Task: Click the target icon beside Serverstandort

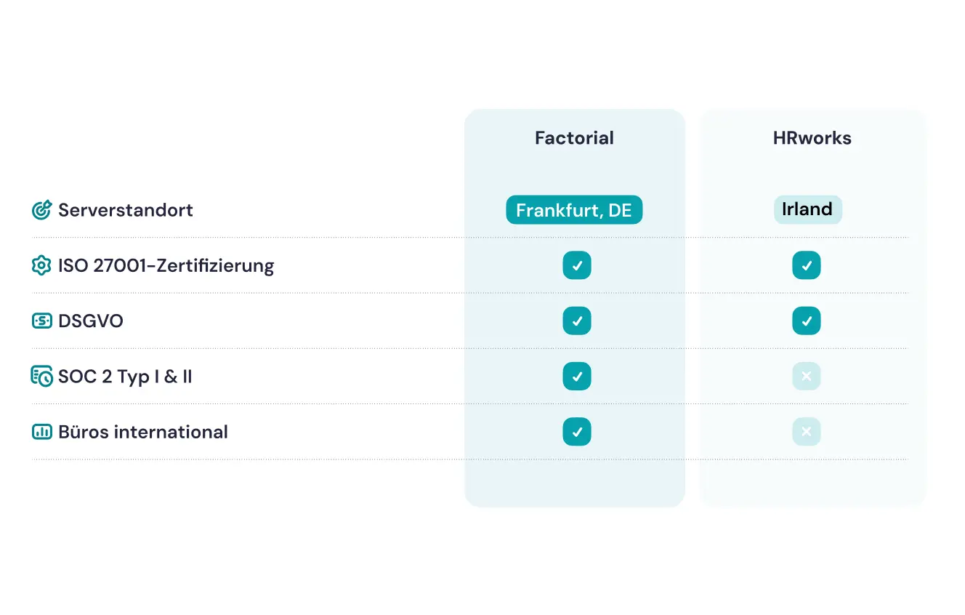Action: [x=42, y=210]
